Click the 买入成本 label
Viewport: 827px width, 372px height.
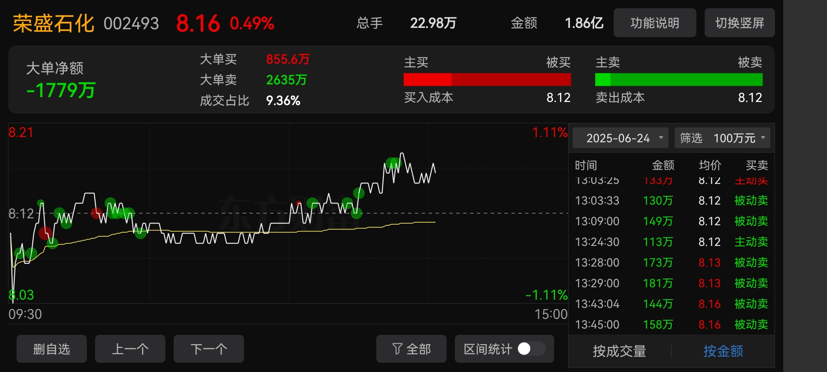tap(429, 97)
